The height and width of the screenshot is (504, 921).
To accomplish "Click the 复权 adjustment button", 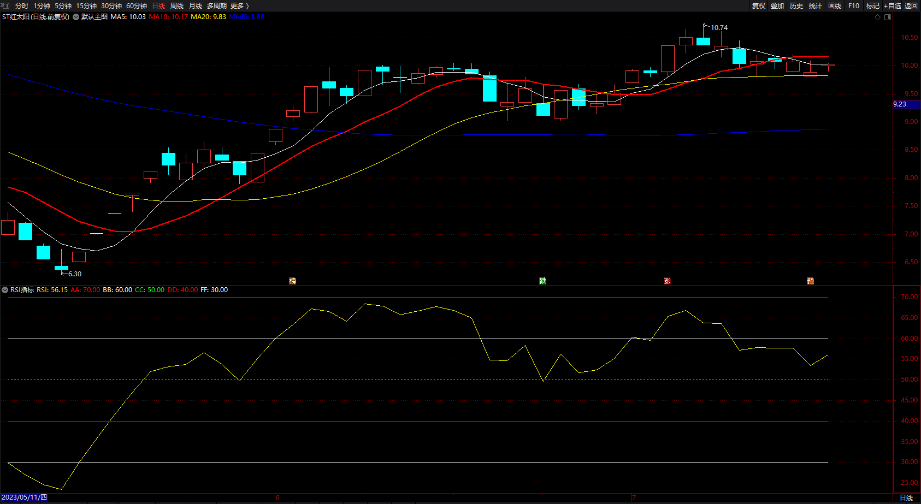I will [759, 6].
